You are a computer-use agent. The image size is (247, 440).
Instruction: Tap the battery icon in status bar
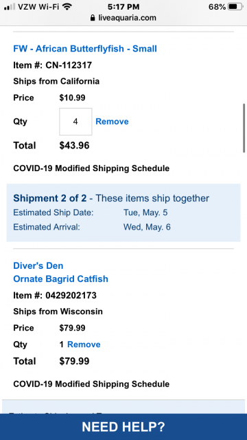tap(235, 7)
